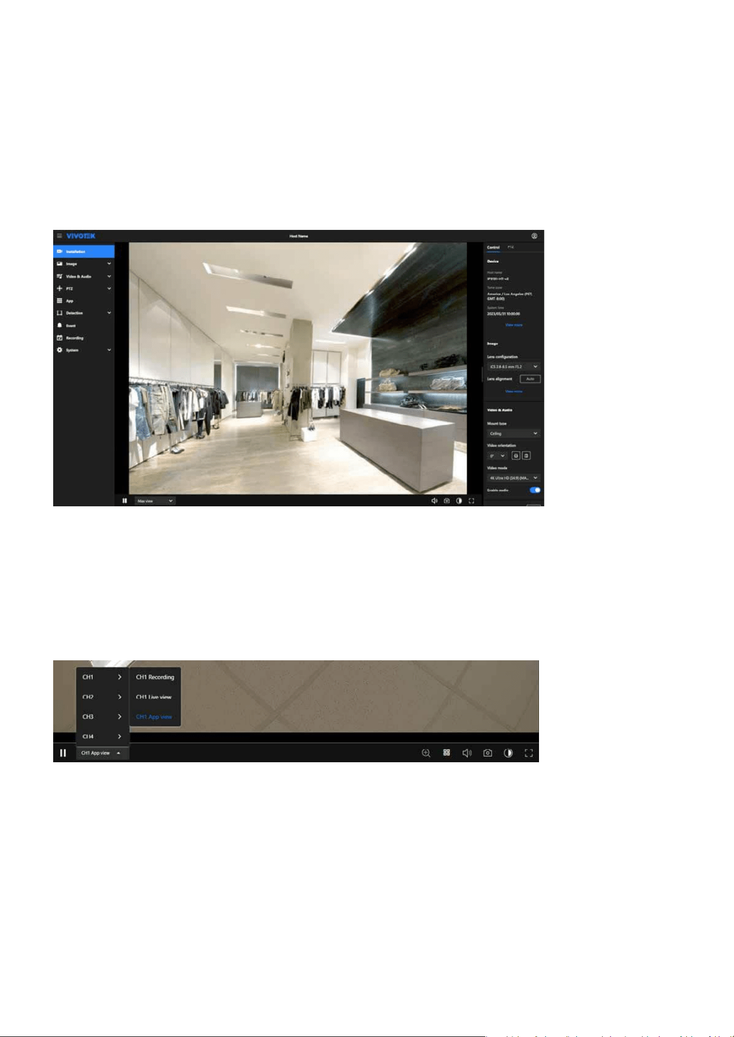This screenshot has width=734, height=1037.
Task: Select Installation in the sidebar
Action: (84, 251)
